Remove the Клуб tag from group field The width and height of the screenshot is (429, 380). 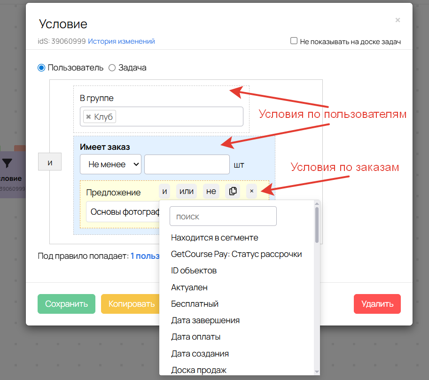[88, 116]
